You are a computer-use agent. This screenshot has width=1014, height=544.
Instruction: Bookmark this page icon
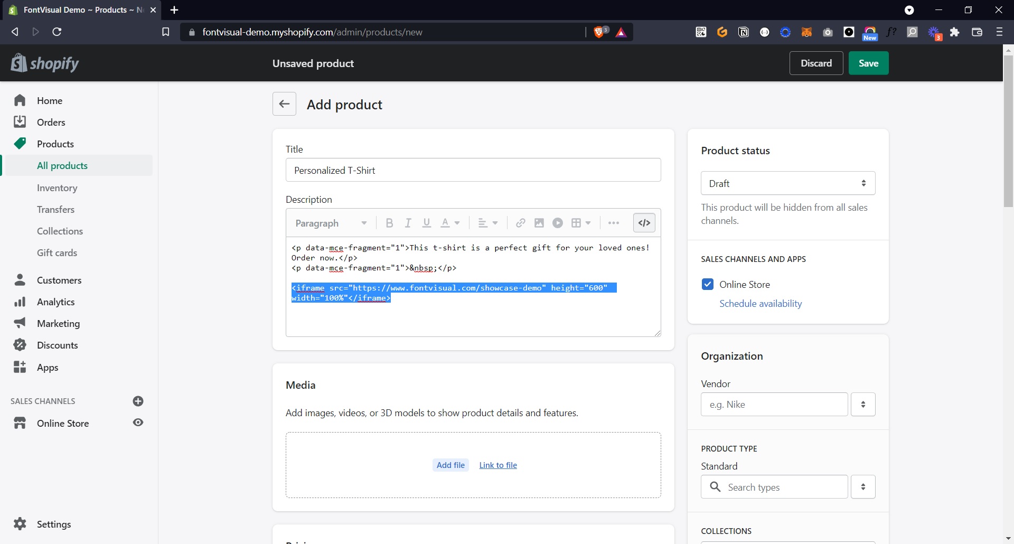tap(165, 32)
